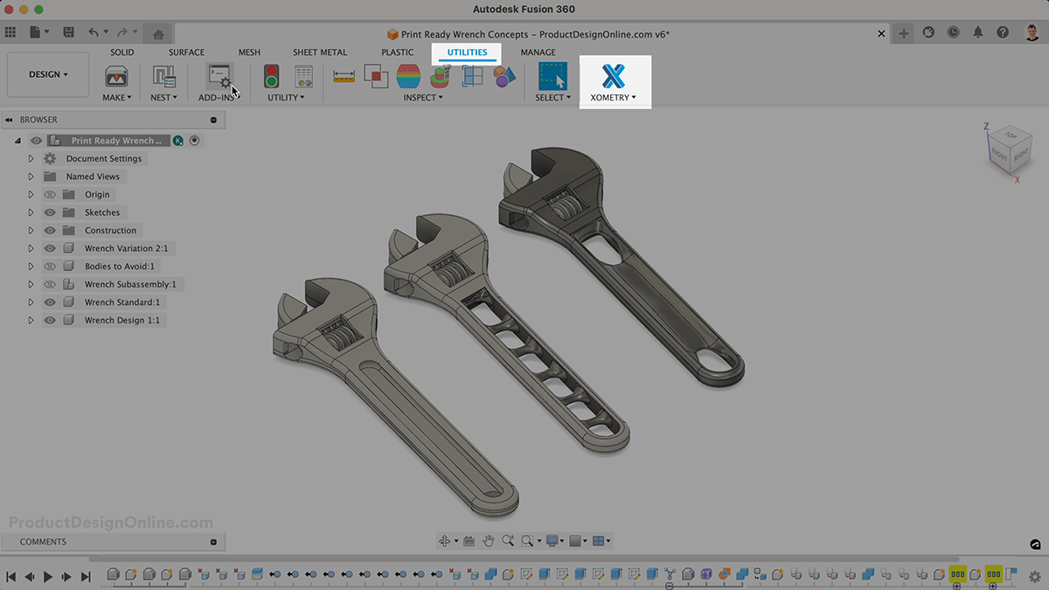Image resolution: width=1049 pixels, height=590 pixels.
Task: Toggle visibility of the Origin folder
Action: pos(50,194)
